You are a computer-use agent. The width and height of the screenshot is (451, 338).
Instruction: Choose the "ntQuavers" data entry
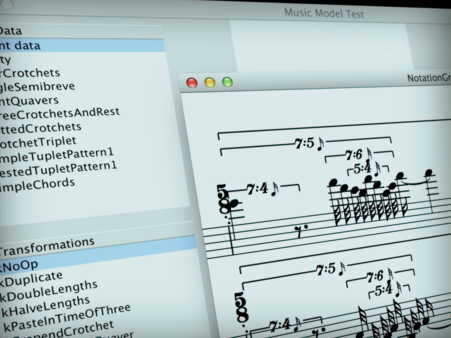pyautogui.click(x=29, y=101)
